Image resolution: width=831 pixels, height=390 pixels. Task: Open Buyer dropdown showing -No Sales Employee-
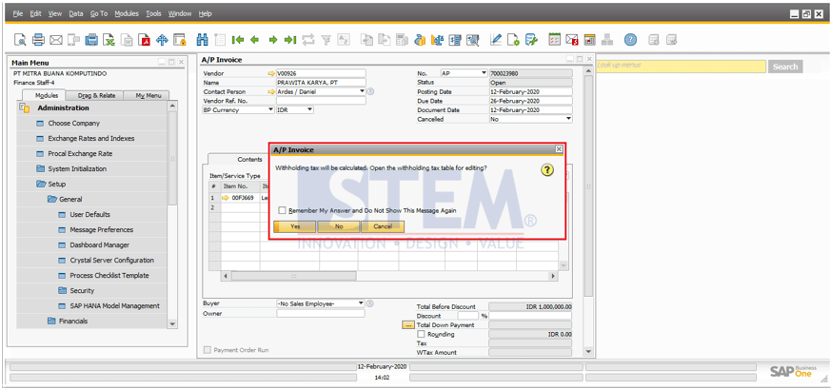[361, 303]
